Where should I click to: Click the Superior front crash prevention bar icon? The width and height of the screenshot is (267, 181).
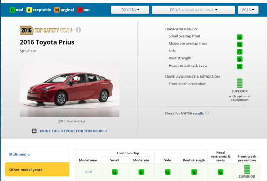click(x=240, y=83)
